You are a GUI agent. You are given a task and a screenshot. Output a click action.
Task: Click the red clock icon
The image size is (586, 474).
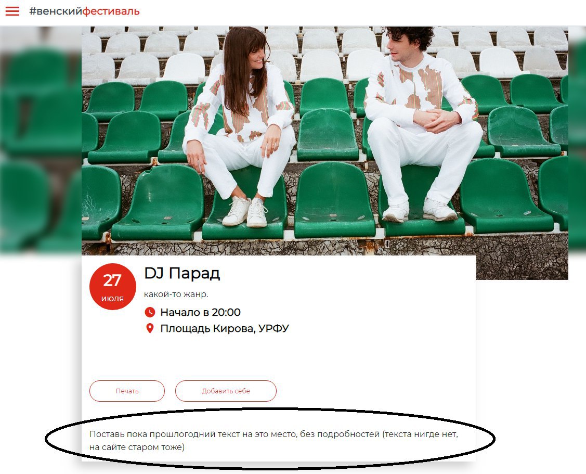[x=150, y=312]
